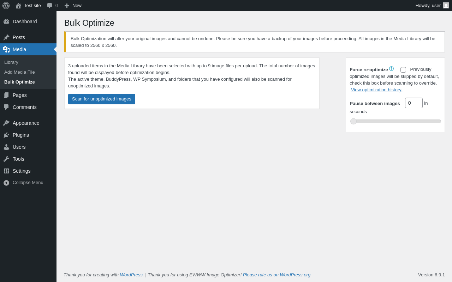The image size is (452, 282).
Task: Click the Tools wrench icon in sidebar
Action: 6,159
